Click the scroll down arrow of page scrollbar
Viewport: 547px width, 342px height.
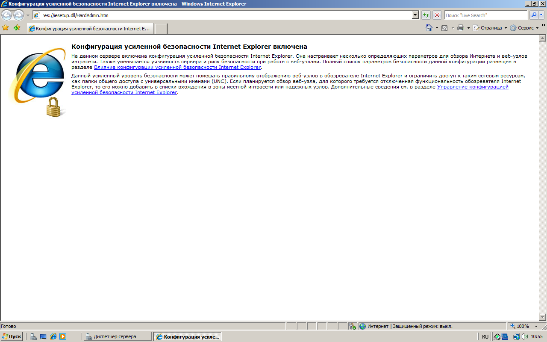(x=543, y=318)
